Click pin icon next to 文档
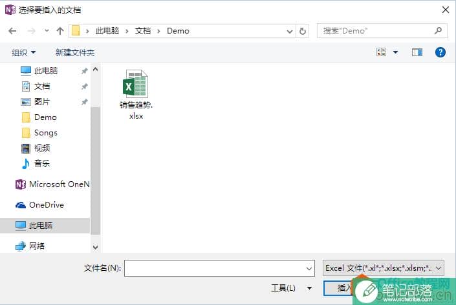 tap(84, 86)
